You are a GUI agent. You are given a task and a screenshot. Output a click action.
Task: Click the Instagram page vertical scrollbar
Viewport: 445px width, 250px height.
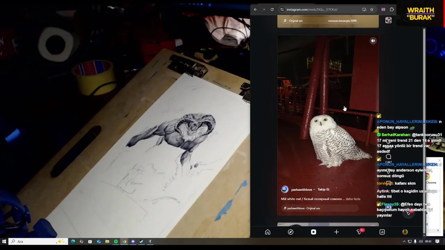(424, 131)
